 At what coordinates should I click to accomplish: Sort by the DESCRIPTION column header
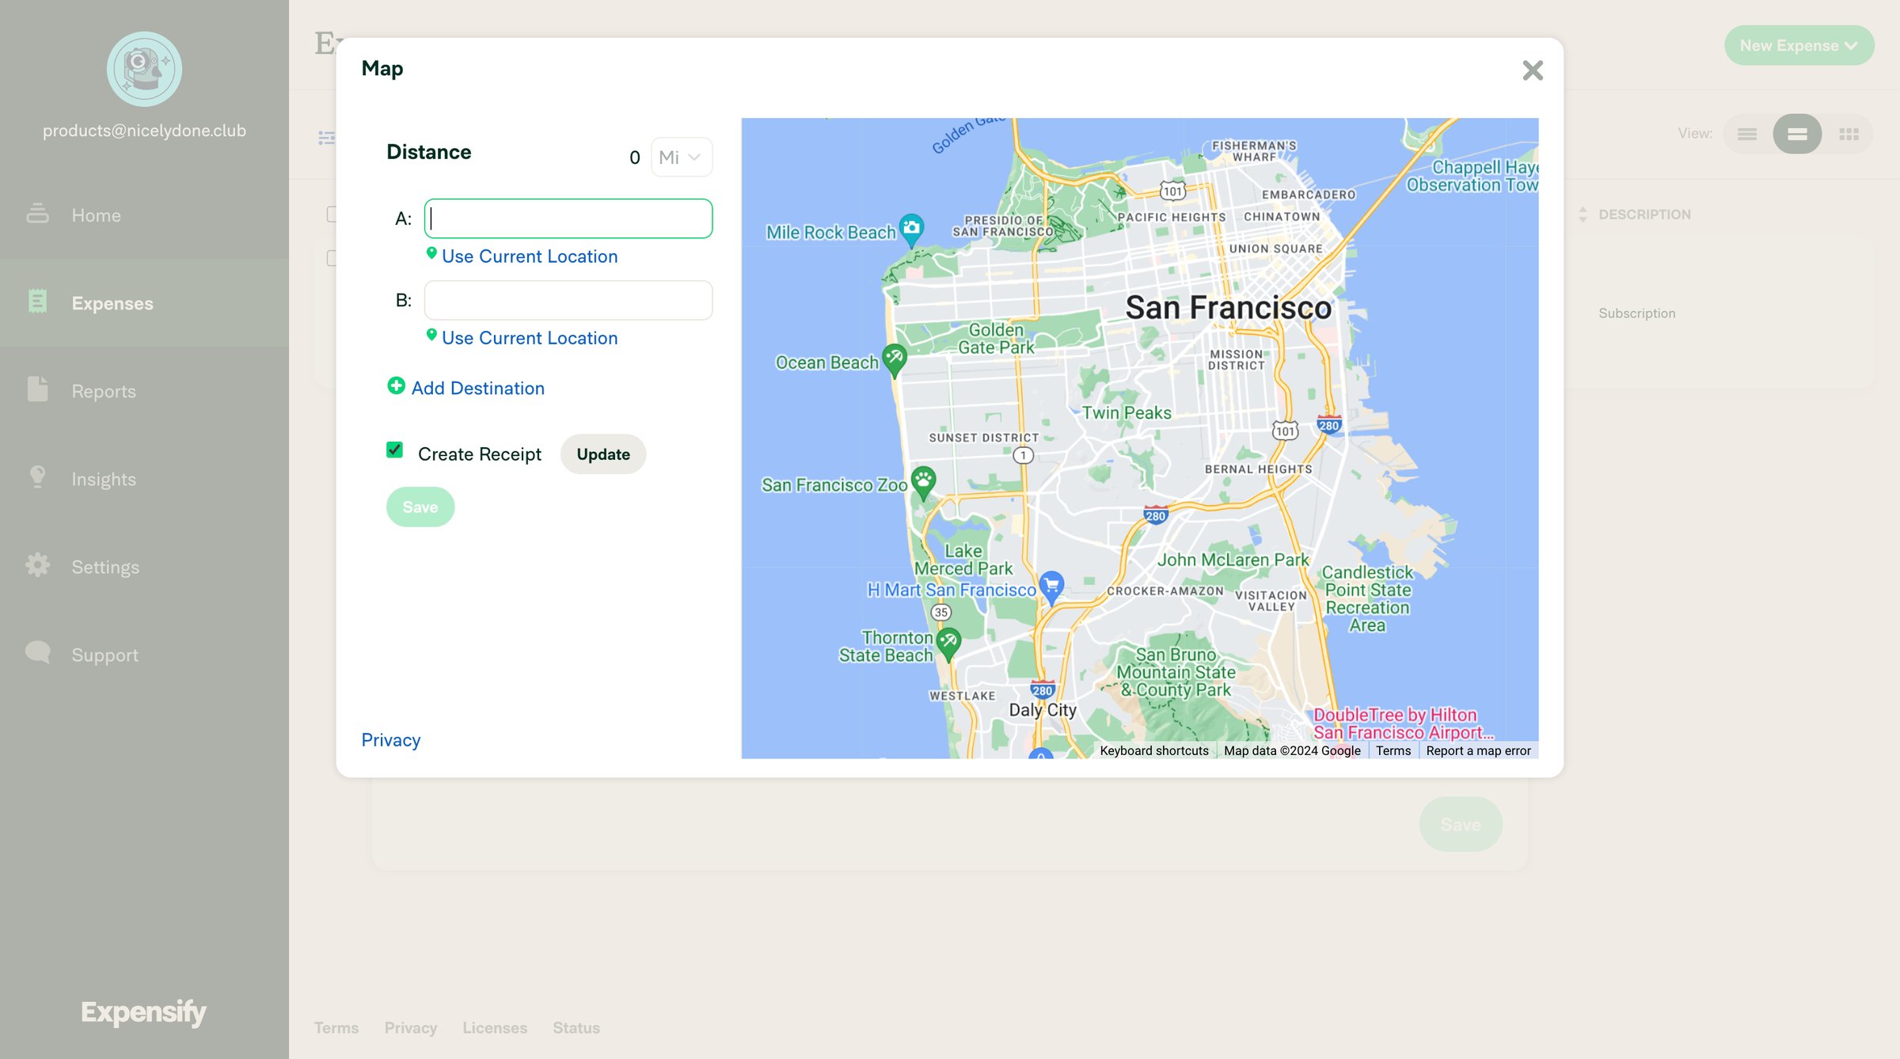1643,214
